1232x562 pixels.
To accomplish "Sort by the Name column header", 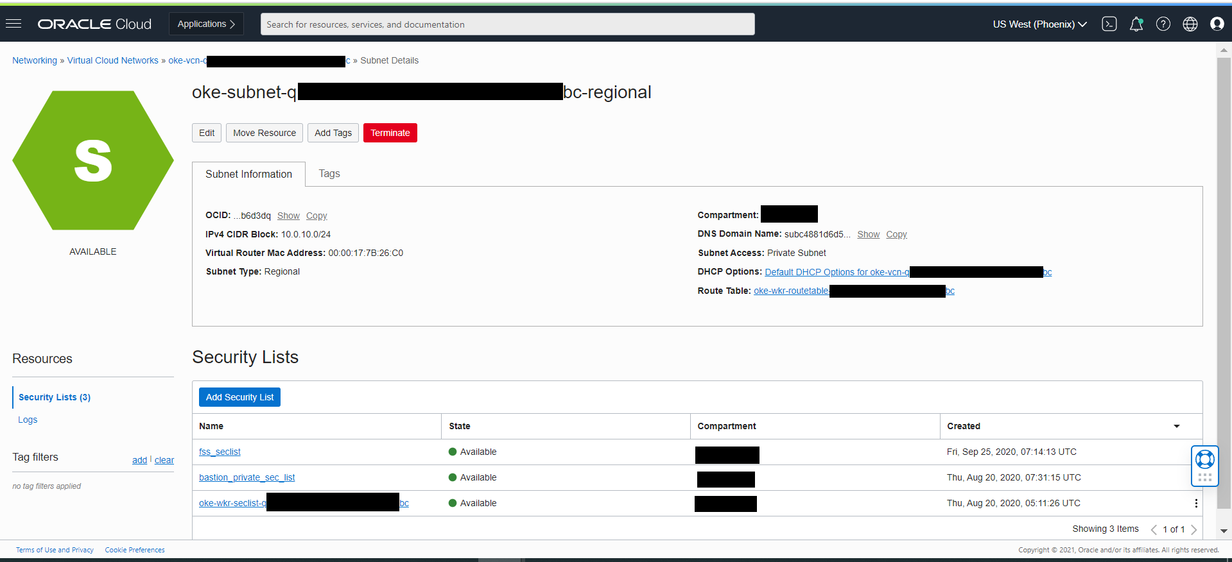I will pyautogui.click(x=211, y=426).
